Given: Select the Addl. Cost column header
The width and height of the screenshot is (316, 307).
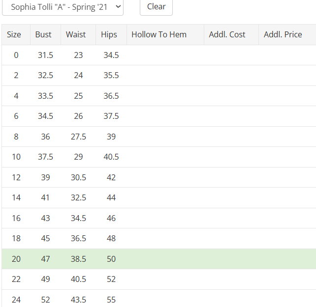Looking at the screenshot, I should pos(227,34).
